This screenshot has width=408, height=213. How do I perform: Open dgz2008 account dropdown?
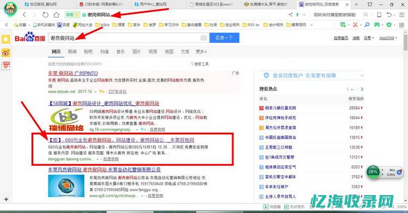pyautogui.click(x=388, y=38)
